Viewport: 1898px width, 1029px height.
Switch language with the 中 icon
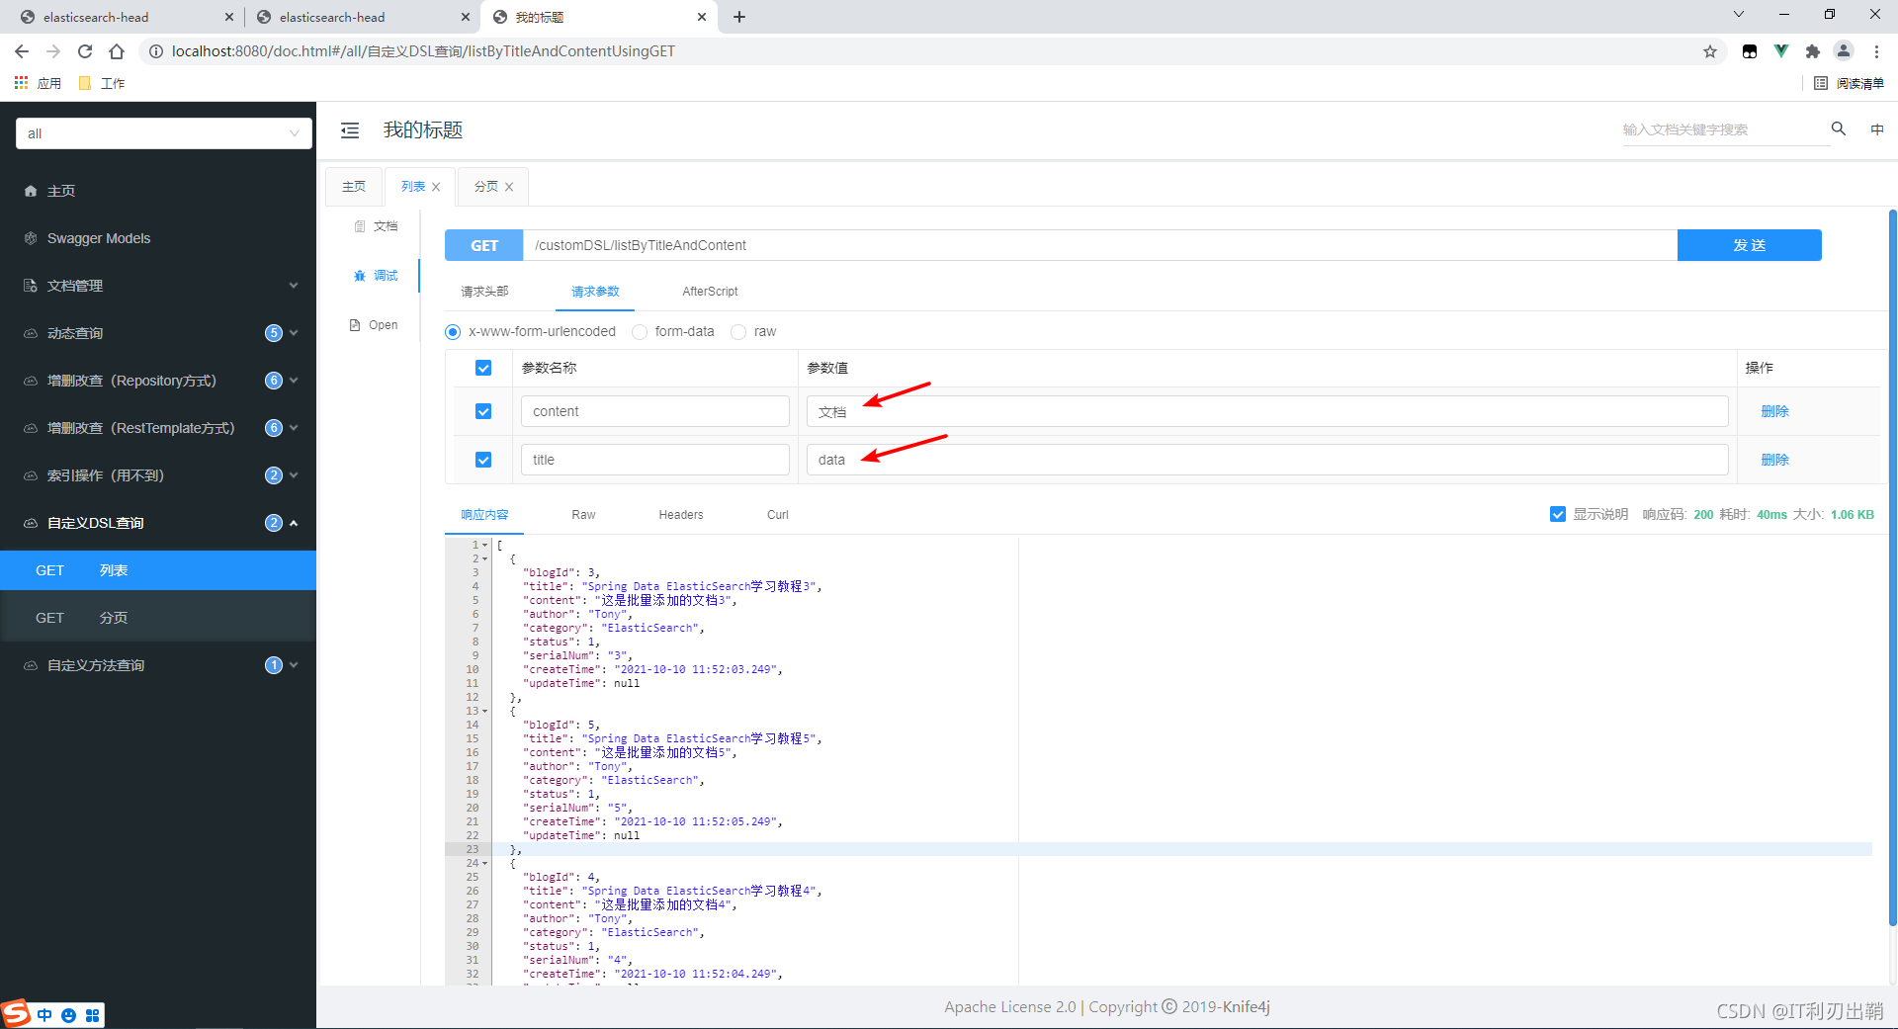[1877, 129]
